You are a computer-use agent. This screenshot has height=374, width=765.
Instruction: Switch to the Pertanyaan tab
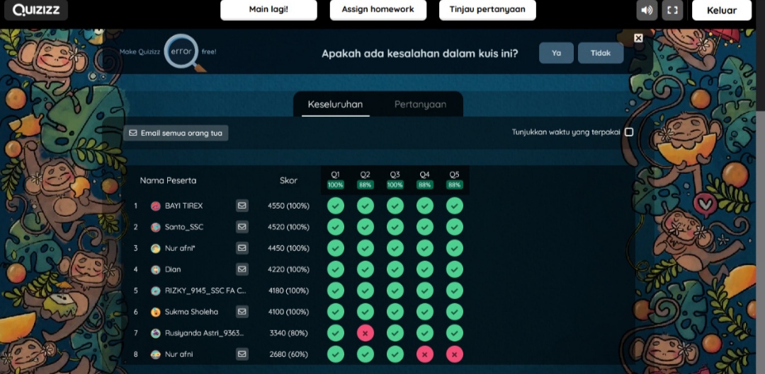point(420,105)
